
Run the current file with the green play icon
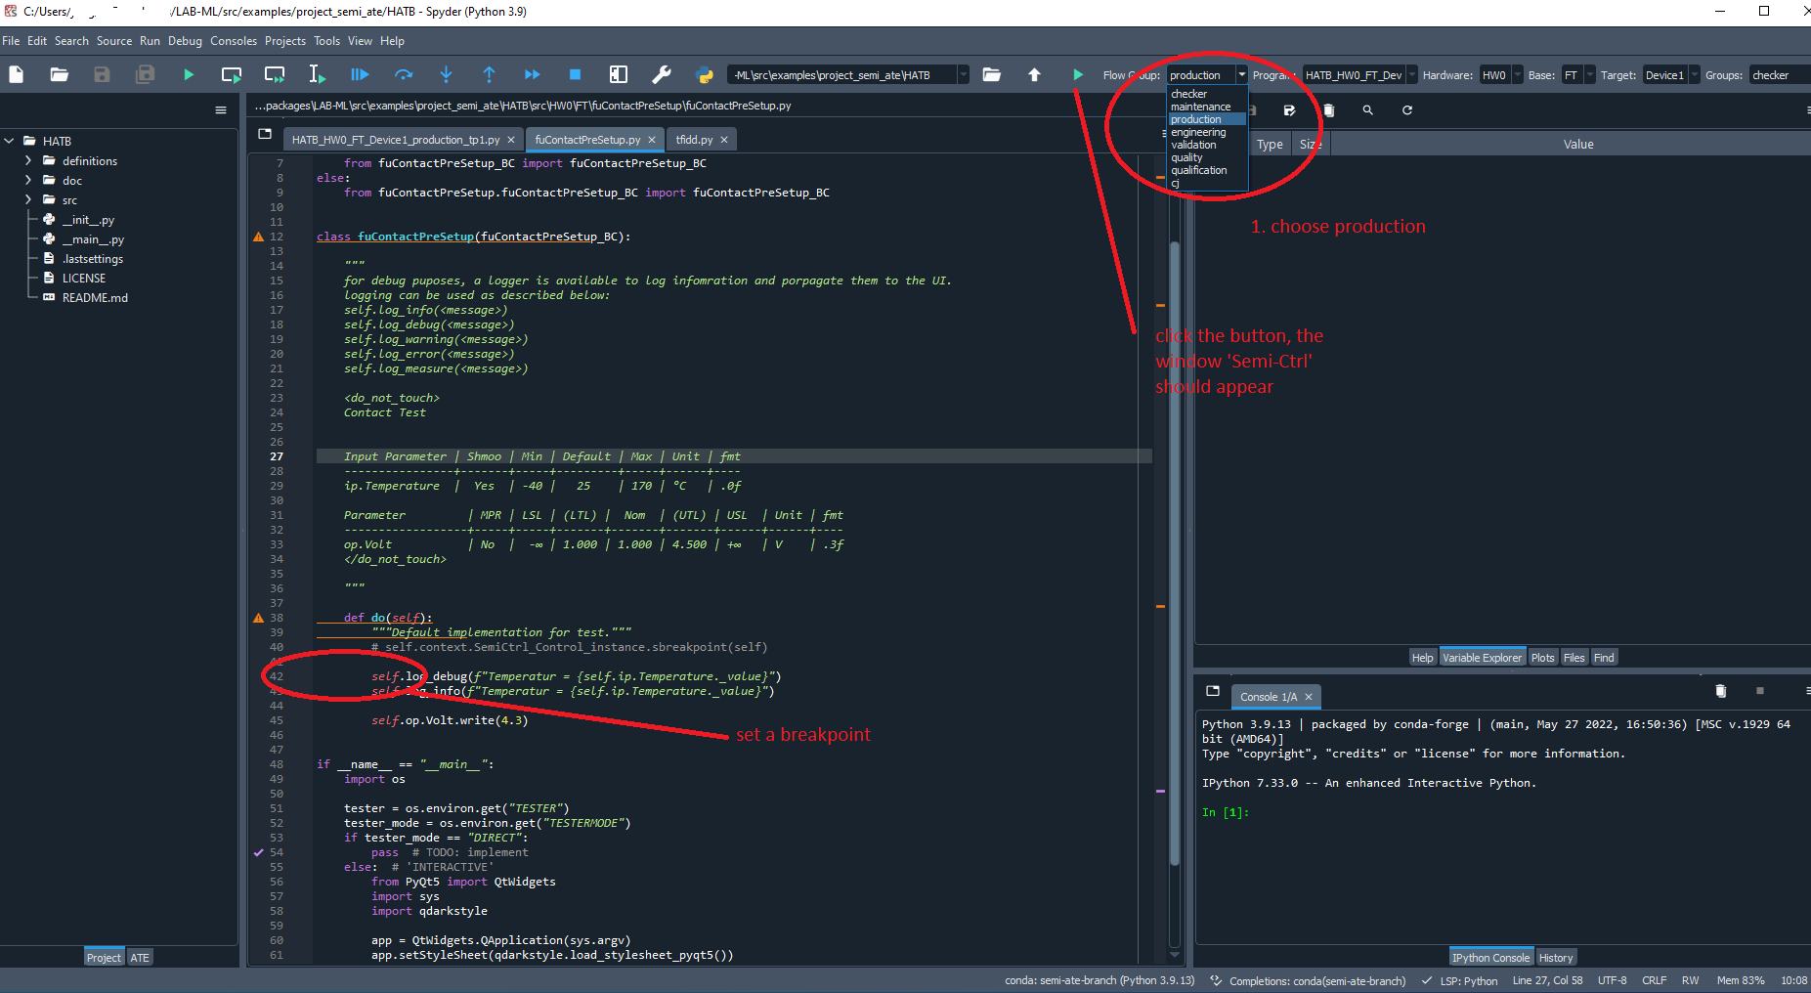pos(188,74)
